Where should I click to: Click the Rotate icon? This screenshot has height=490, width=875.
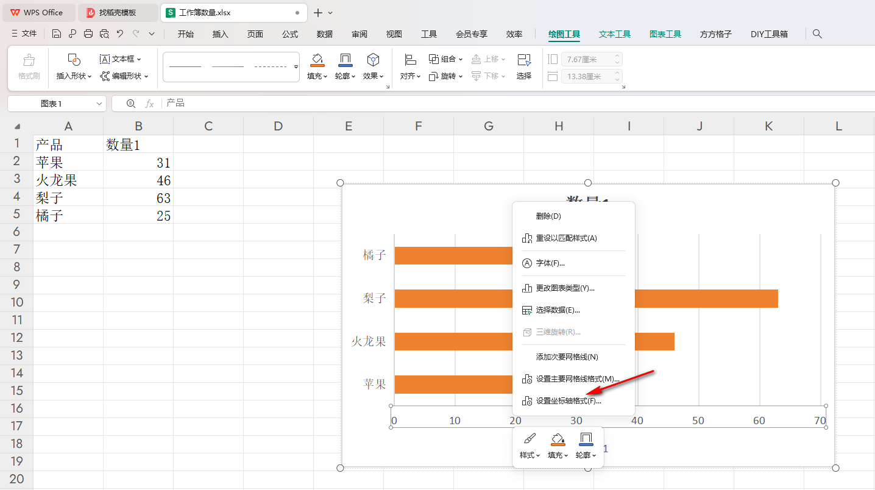coord(434,76)
